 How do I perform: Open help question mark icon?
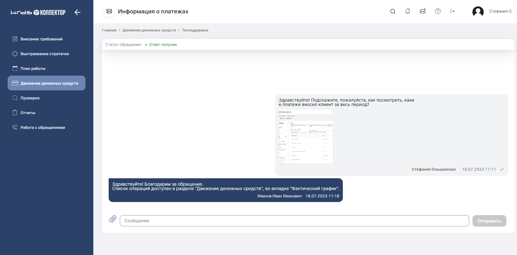[438, 11]
